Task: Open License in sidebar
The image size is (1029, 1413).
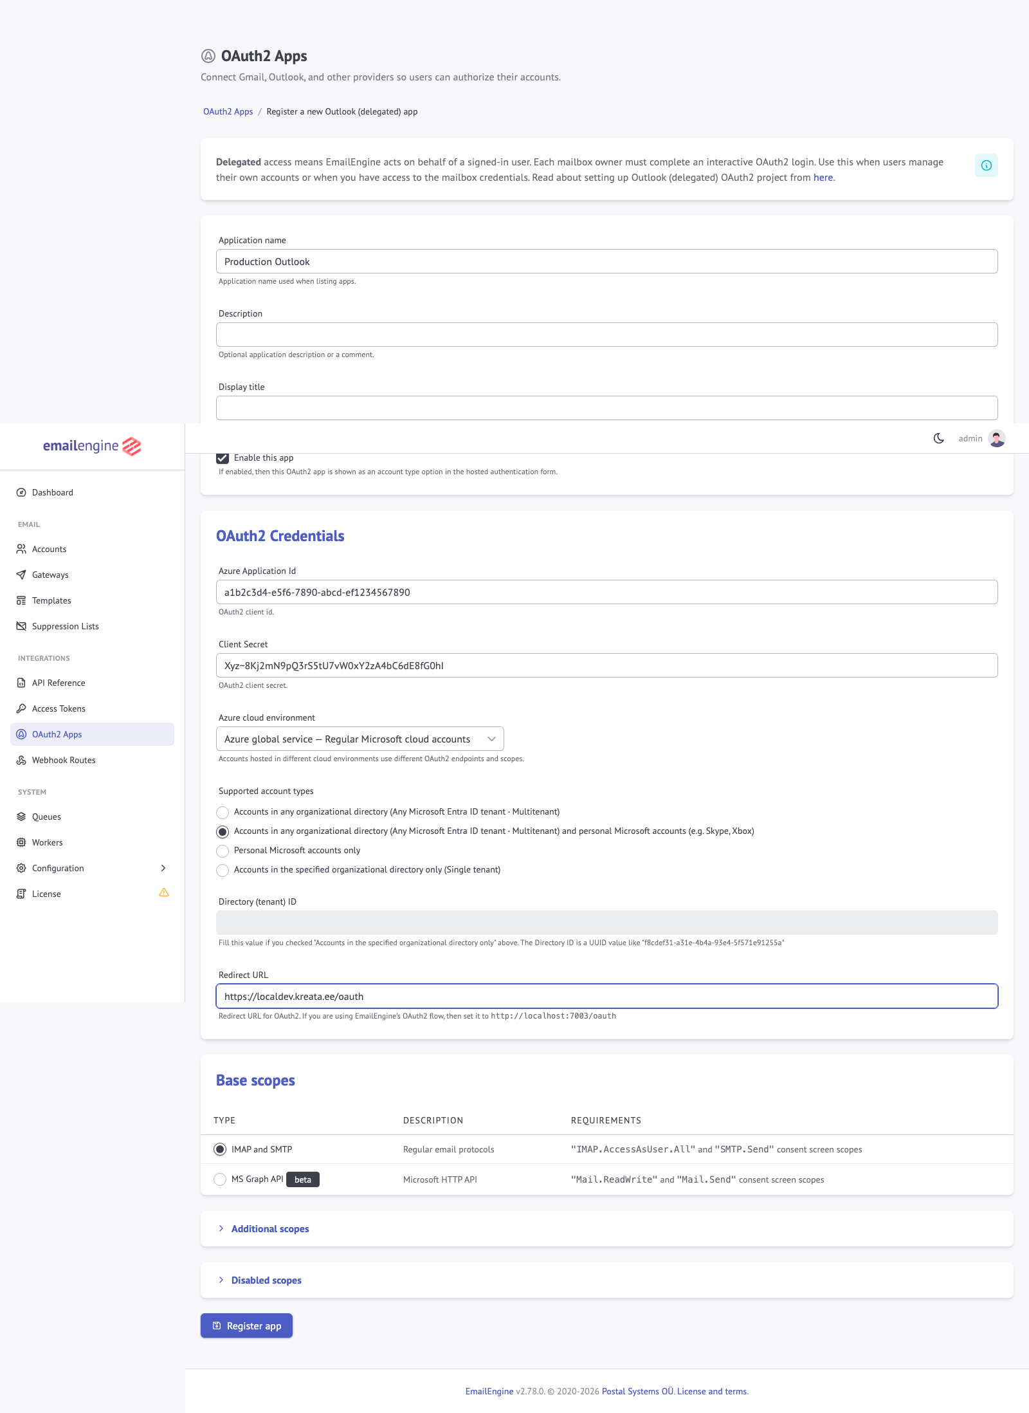Action: click(x=92, y=894)
